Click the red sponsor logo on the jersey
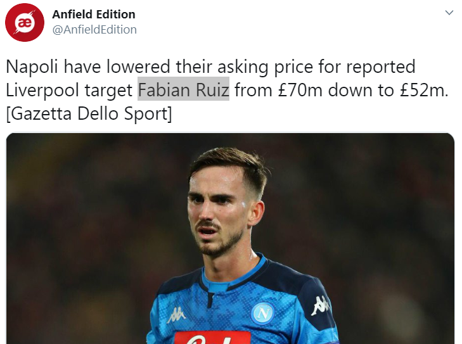462x344 pixels. pyautogui.click(x=212, y=338)
